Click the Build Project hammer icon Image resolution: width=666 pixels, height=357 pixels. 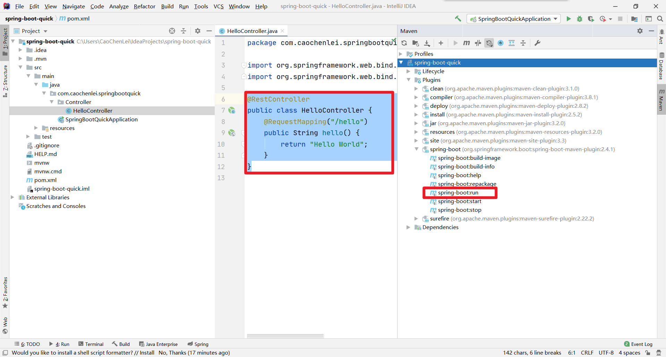pyautogui.click(x=458, y=19)
